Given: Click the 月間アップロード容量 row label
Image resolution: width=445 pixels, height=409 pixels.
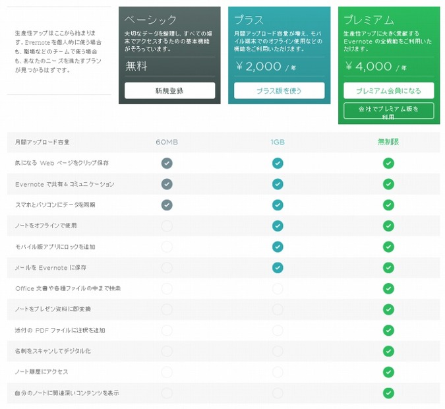Looking at the screenshot, I should click(42, 142).
